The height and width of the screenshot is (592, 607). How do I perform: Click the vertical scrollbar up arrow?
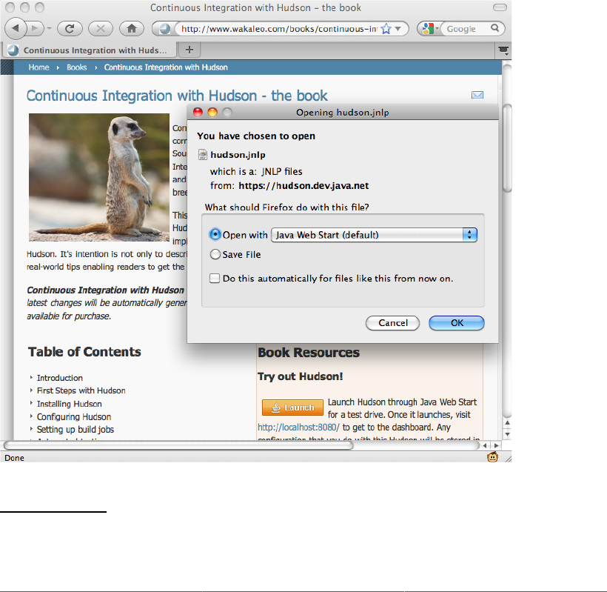click(507, 423)
